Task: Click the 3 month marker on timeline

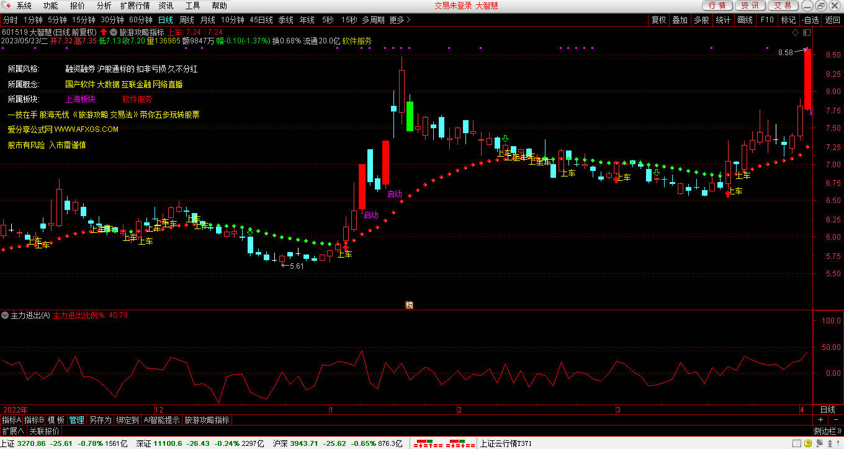Action: pos(618,409)
